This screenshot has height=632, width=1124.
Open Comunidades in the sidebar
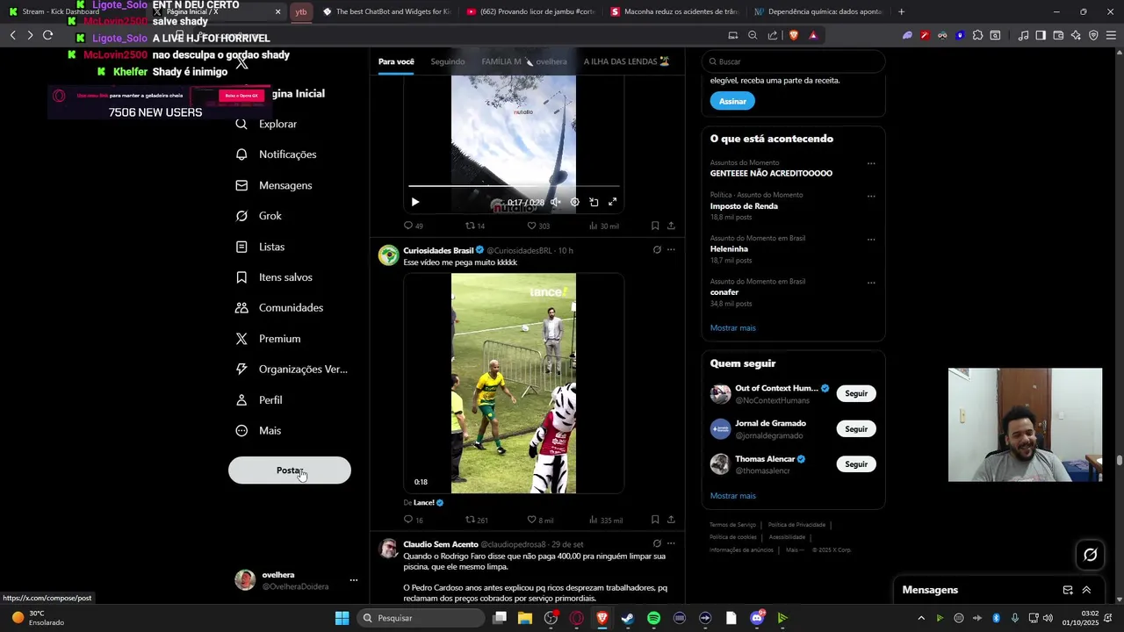(x=279, y=308)
